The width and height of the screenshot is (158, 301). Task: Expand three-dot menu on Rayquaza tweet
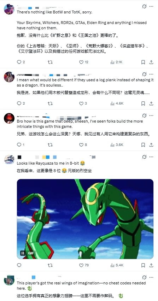point(151,157)
